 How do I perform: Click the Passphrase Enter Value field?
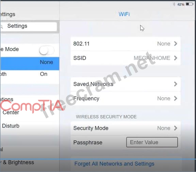pyautogui.click(x=152, y=142)
